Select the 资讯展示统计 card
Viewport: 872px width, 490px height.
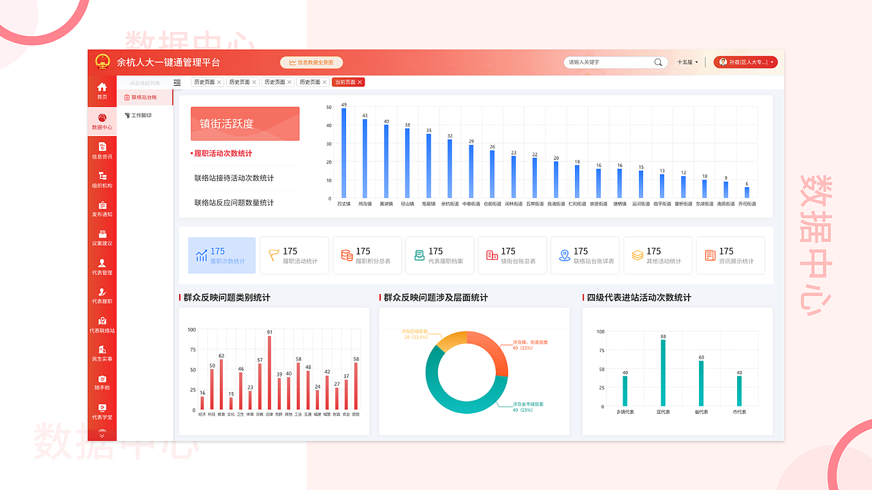point(730,255)
